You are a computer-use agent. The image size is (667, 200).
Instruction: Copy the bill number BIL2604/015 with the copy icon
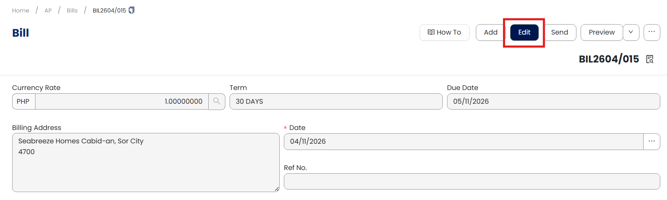pos(131,10)
